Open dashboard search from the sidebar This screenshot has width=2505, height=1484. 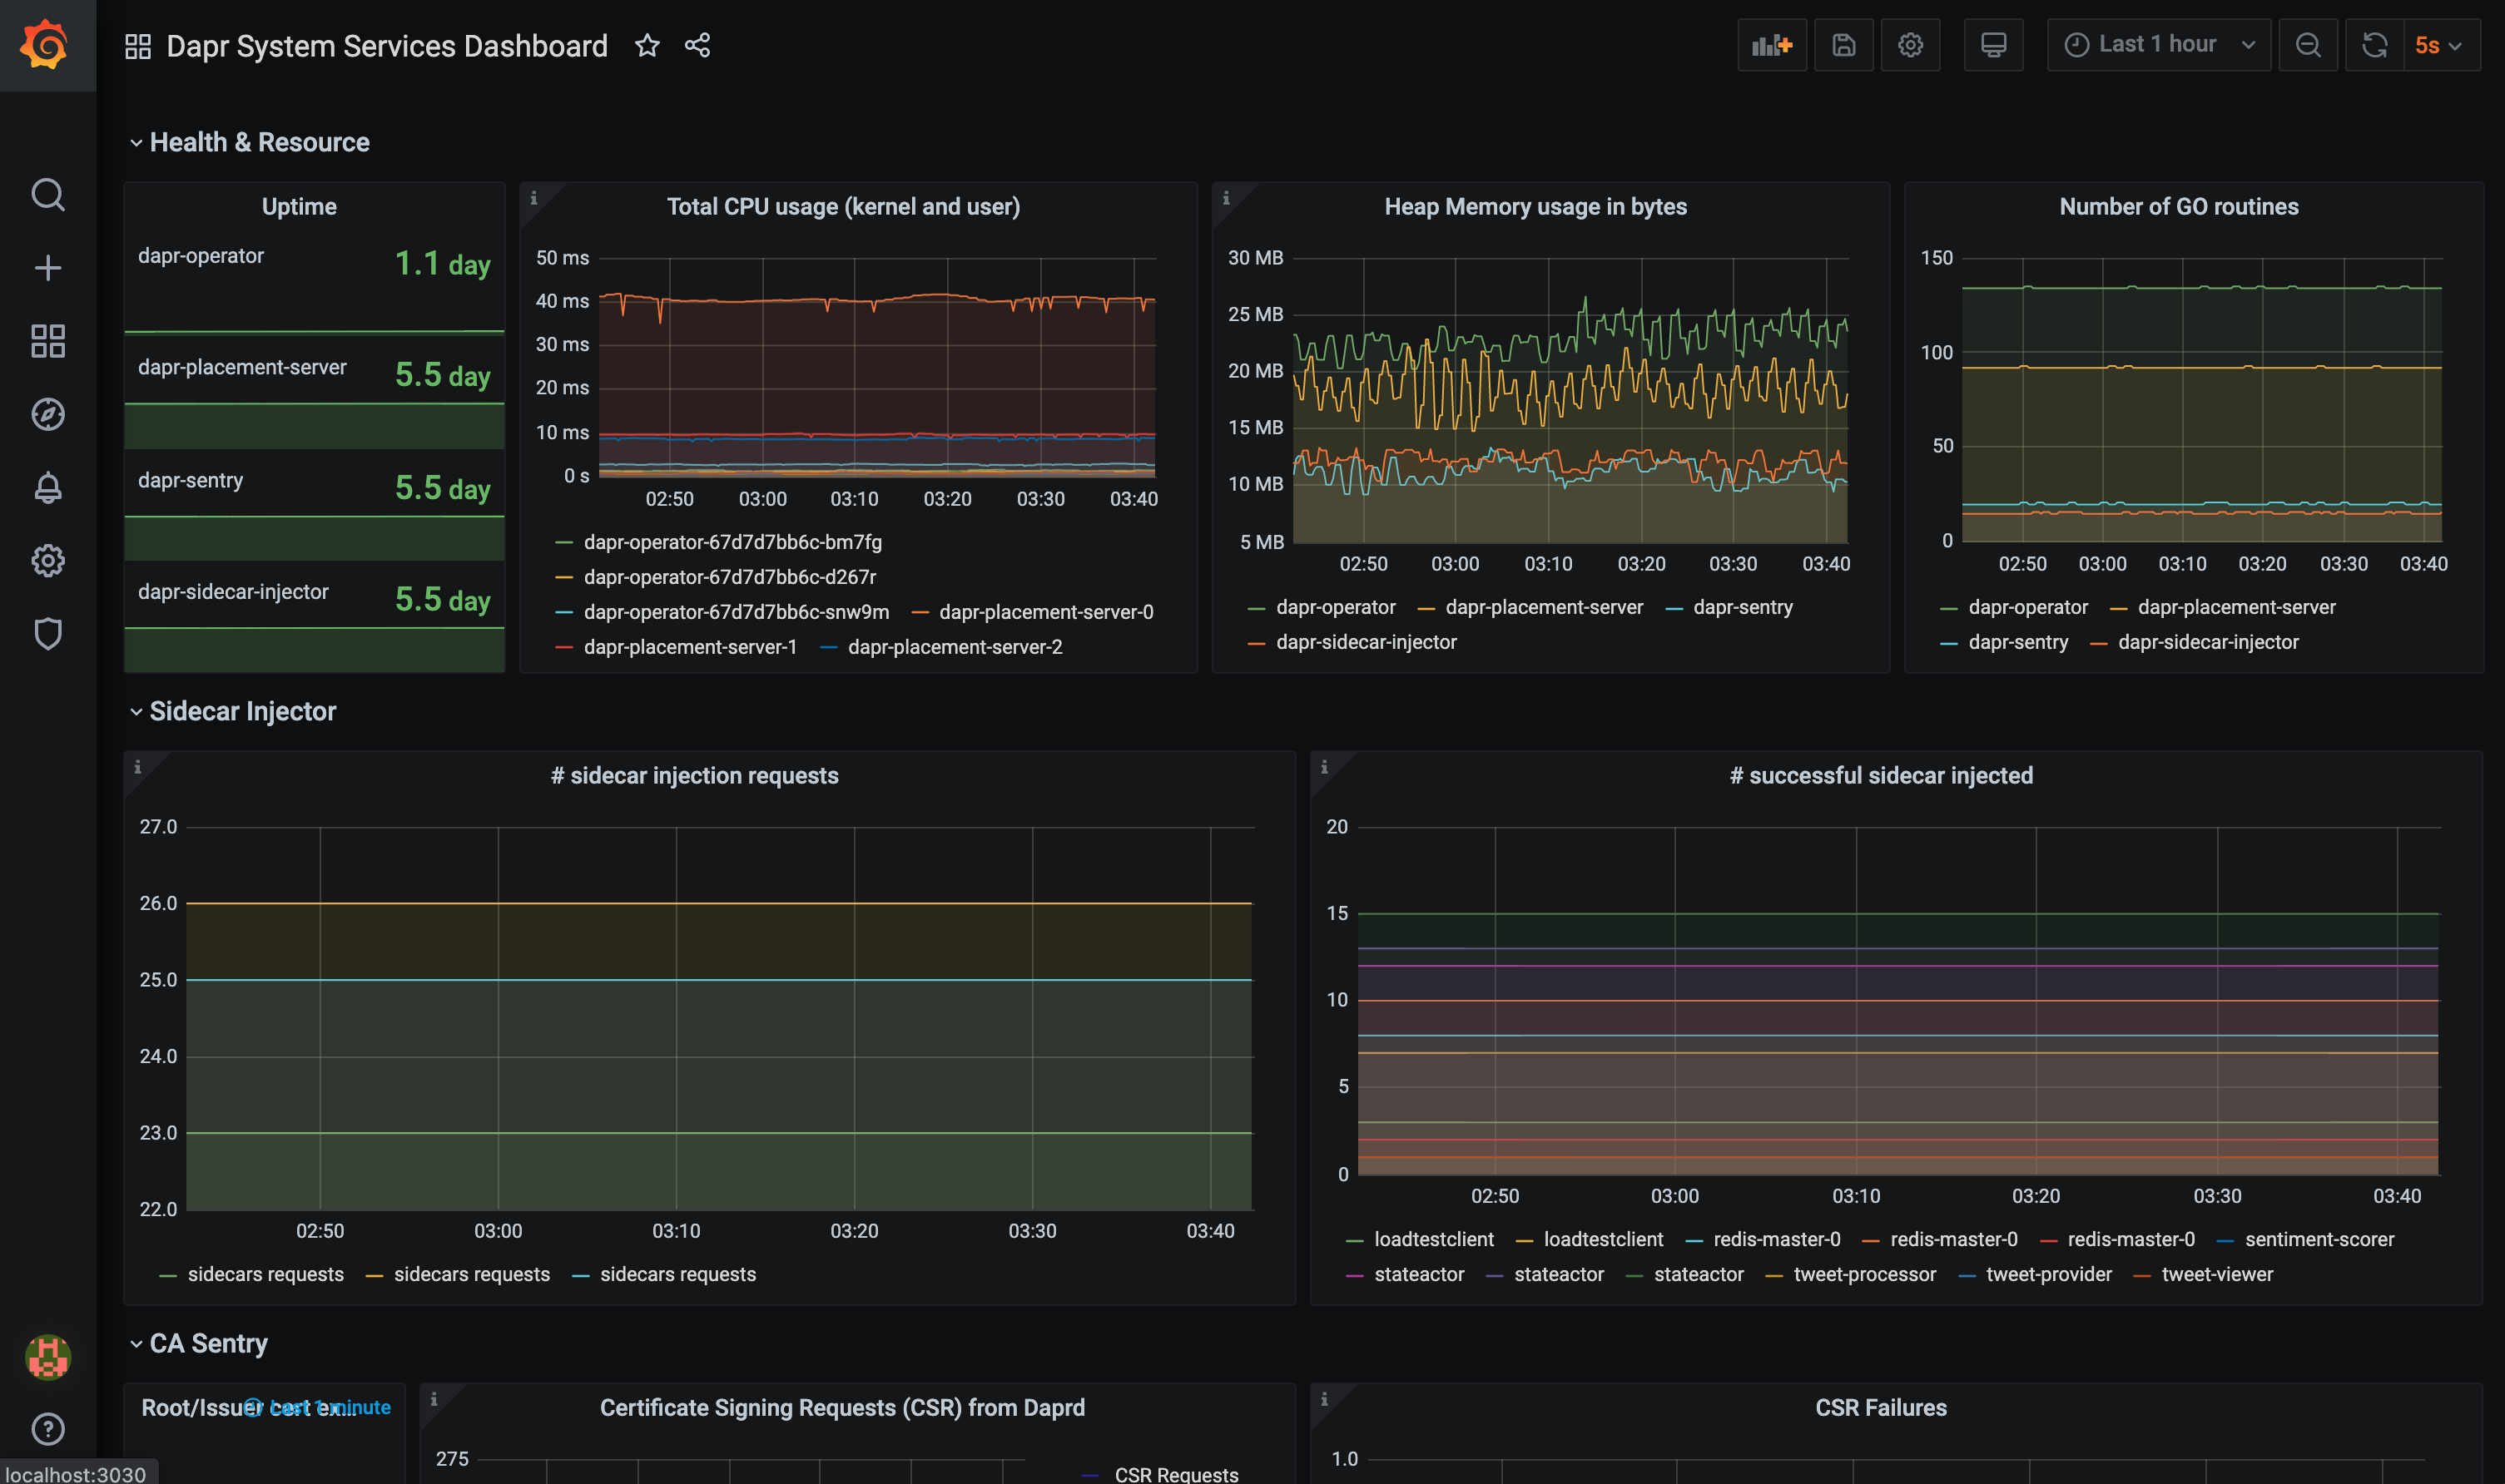(47, 195)
